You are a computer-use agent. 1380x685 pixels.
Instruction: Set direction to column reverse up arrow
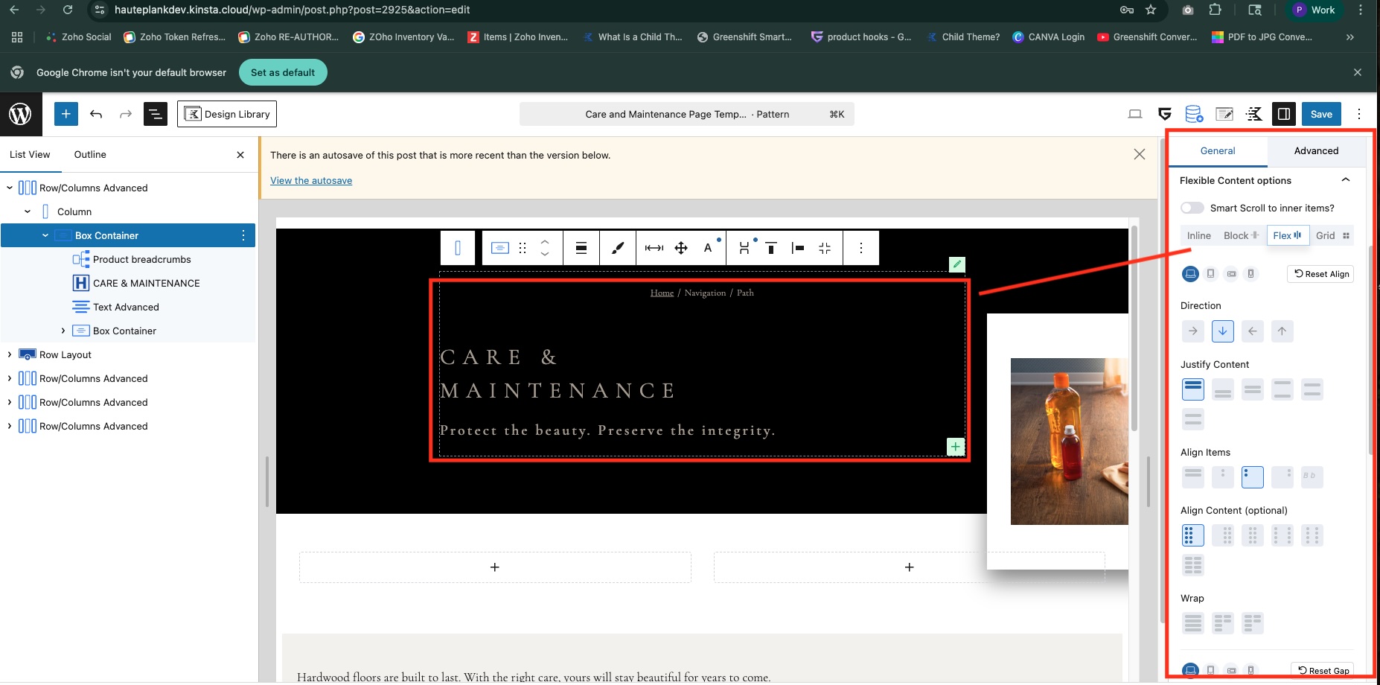1282,331
